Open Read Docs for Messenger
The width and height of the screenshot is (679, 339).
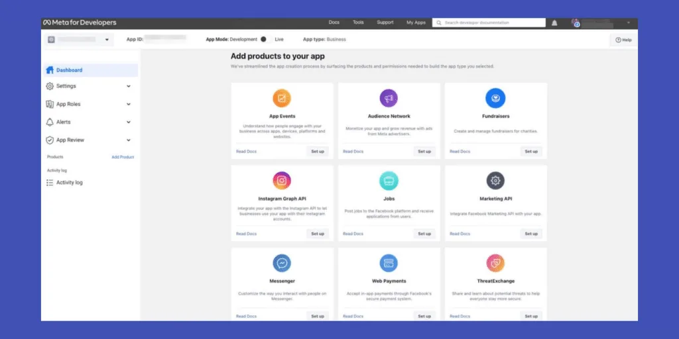tap(247, 316)
